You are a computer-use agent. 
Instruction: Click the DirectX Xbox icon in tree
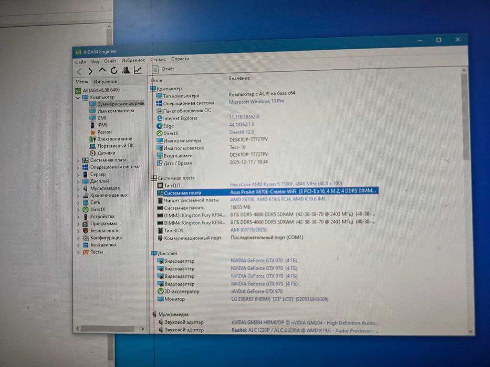point(86,209)
